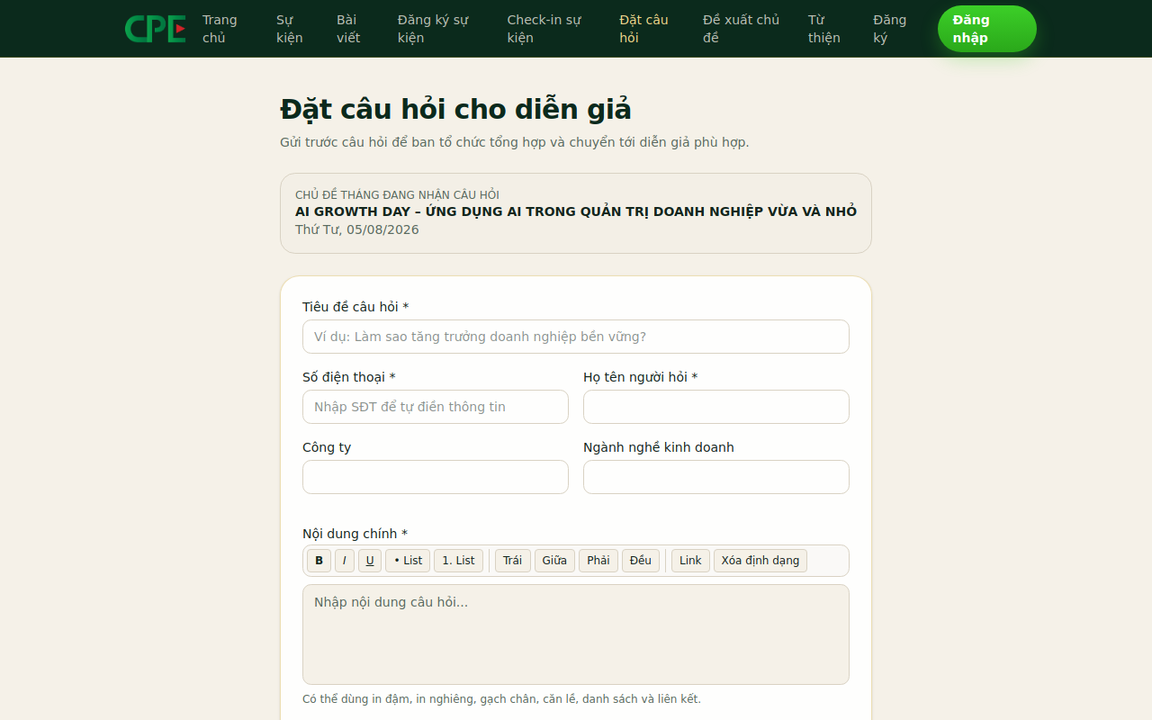
Task: Focus Họ tên người hỏi field
Action: 716,407
